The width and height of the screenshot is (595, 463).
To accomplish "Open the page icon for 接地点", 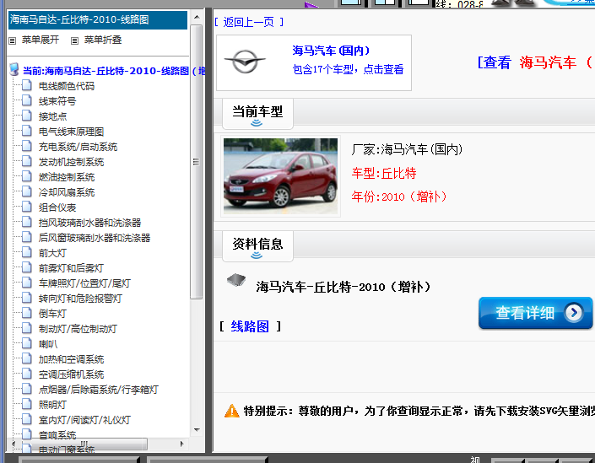I will 26,116.
